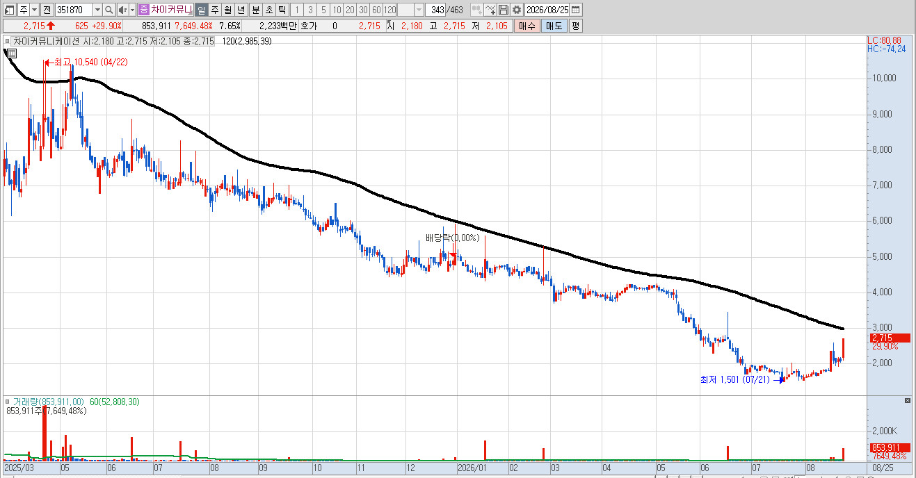Click the small flag icon beside 시
The image size is (916, 478).
[389, 24]
